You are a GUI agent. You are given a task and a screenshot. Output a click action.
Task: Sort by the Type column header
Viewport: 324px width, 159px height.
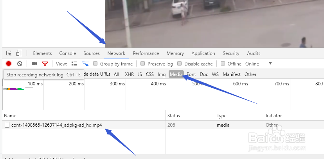[239, 116]
